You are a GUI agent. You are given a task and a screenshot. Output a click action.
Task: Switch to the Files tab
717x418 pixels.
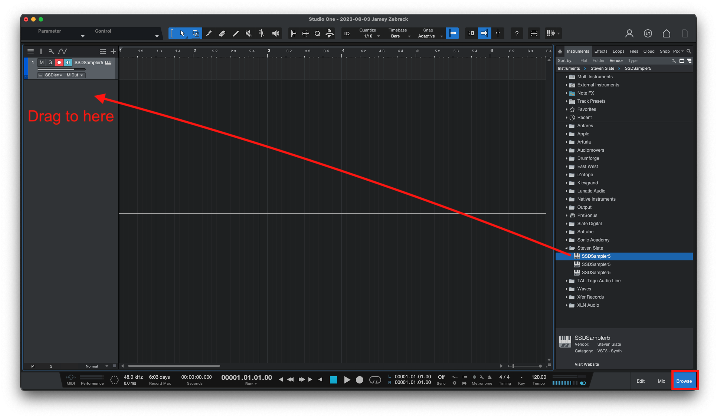tap(634, 51)
